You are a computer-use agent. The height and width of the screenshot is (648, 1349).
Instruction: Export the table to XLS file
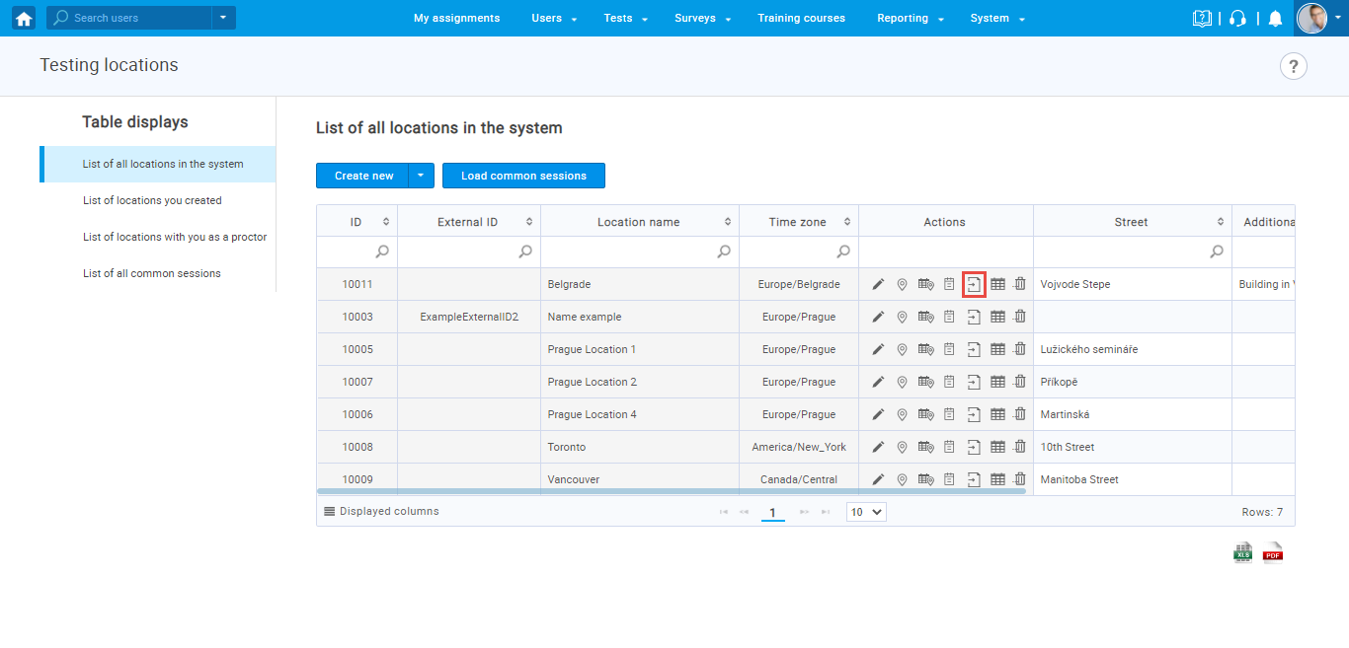coord(1242,552)
